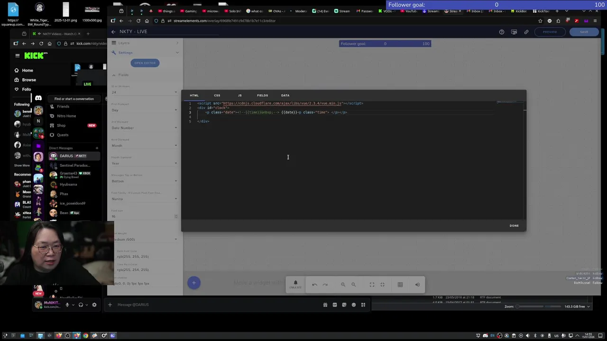Click the Emulate bell icon
This screenshot has width=607, height=341.
click(x=295, y=284)
